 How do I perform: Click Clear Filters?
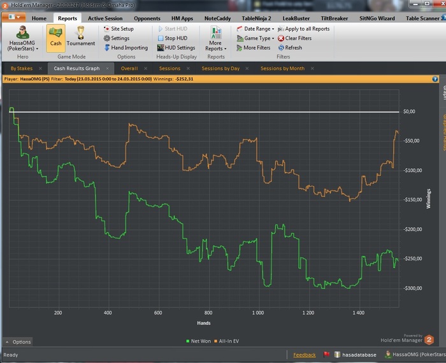pyautogui.click(x=294, y=38)
